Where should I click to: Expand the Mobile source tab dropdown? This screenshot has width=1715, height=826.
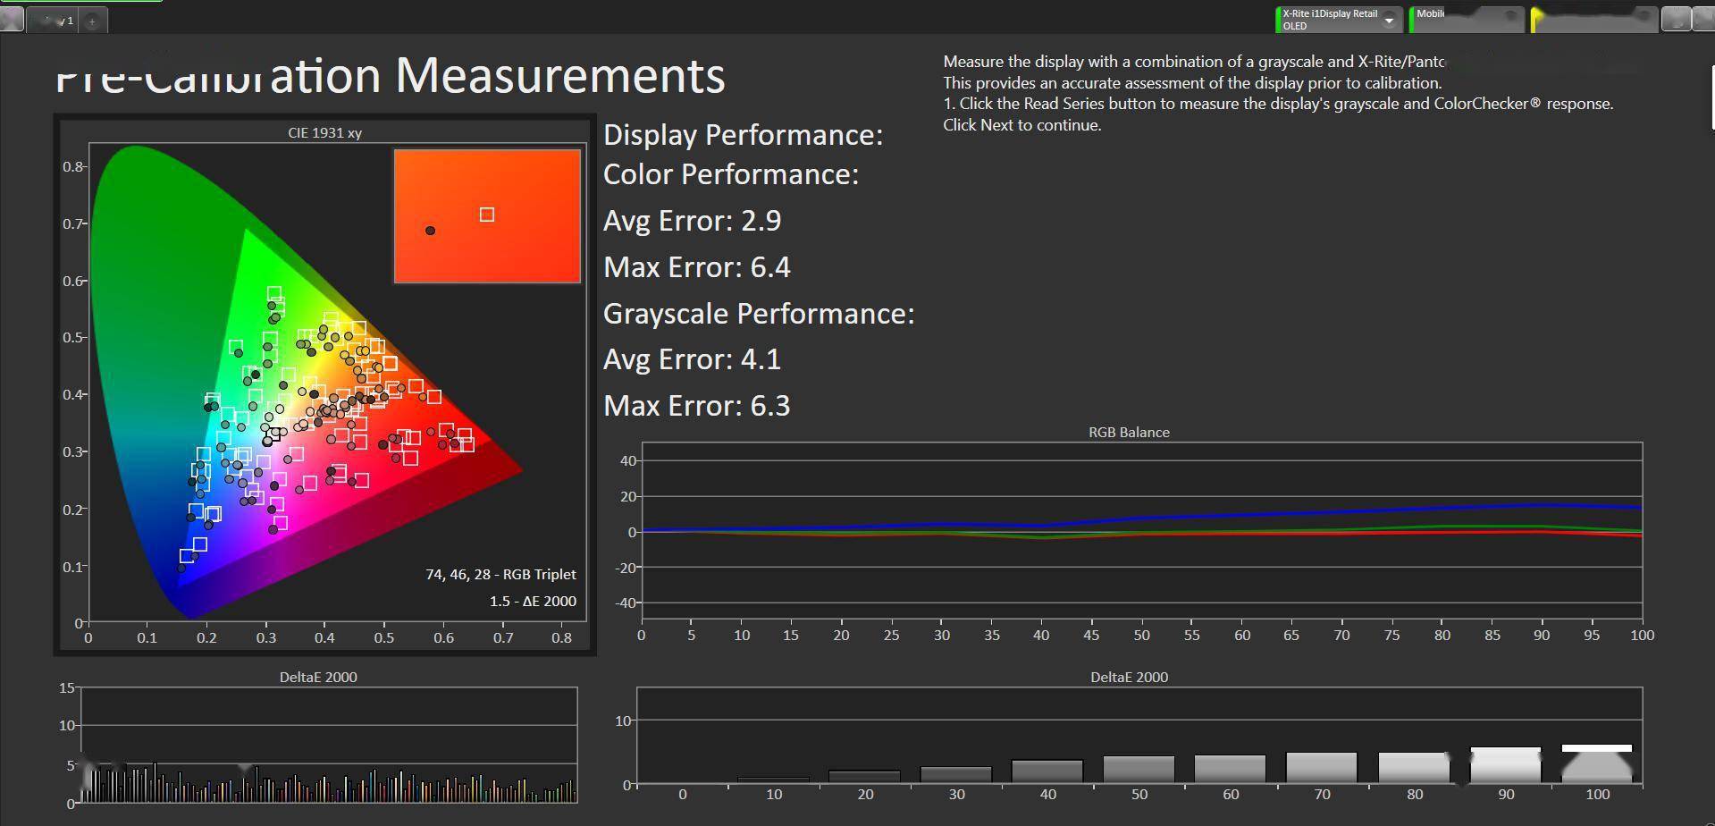click(1510, 16)
